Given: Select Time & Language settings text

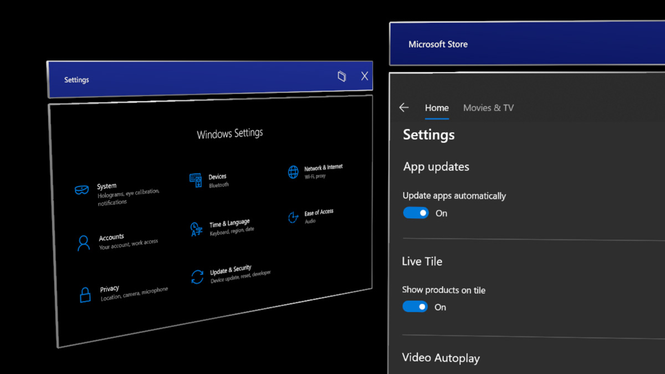Looking at the screenshot, I should [x=229, y=223].
